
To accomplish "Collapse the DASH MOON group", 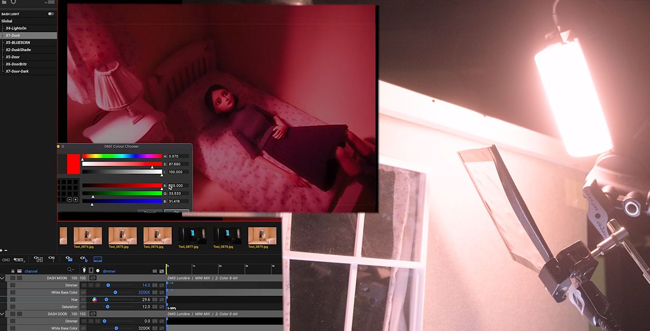I will (x=3, y=278).
